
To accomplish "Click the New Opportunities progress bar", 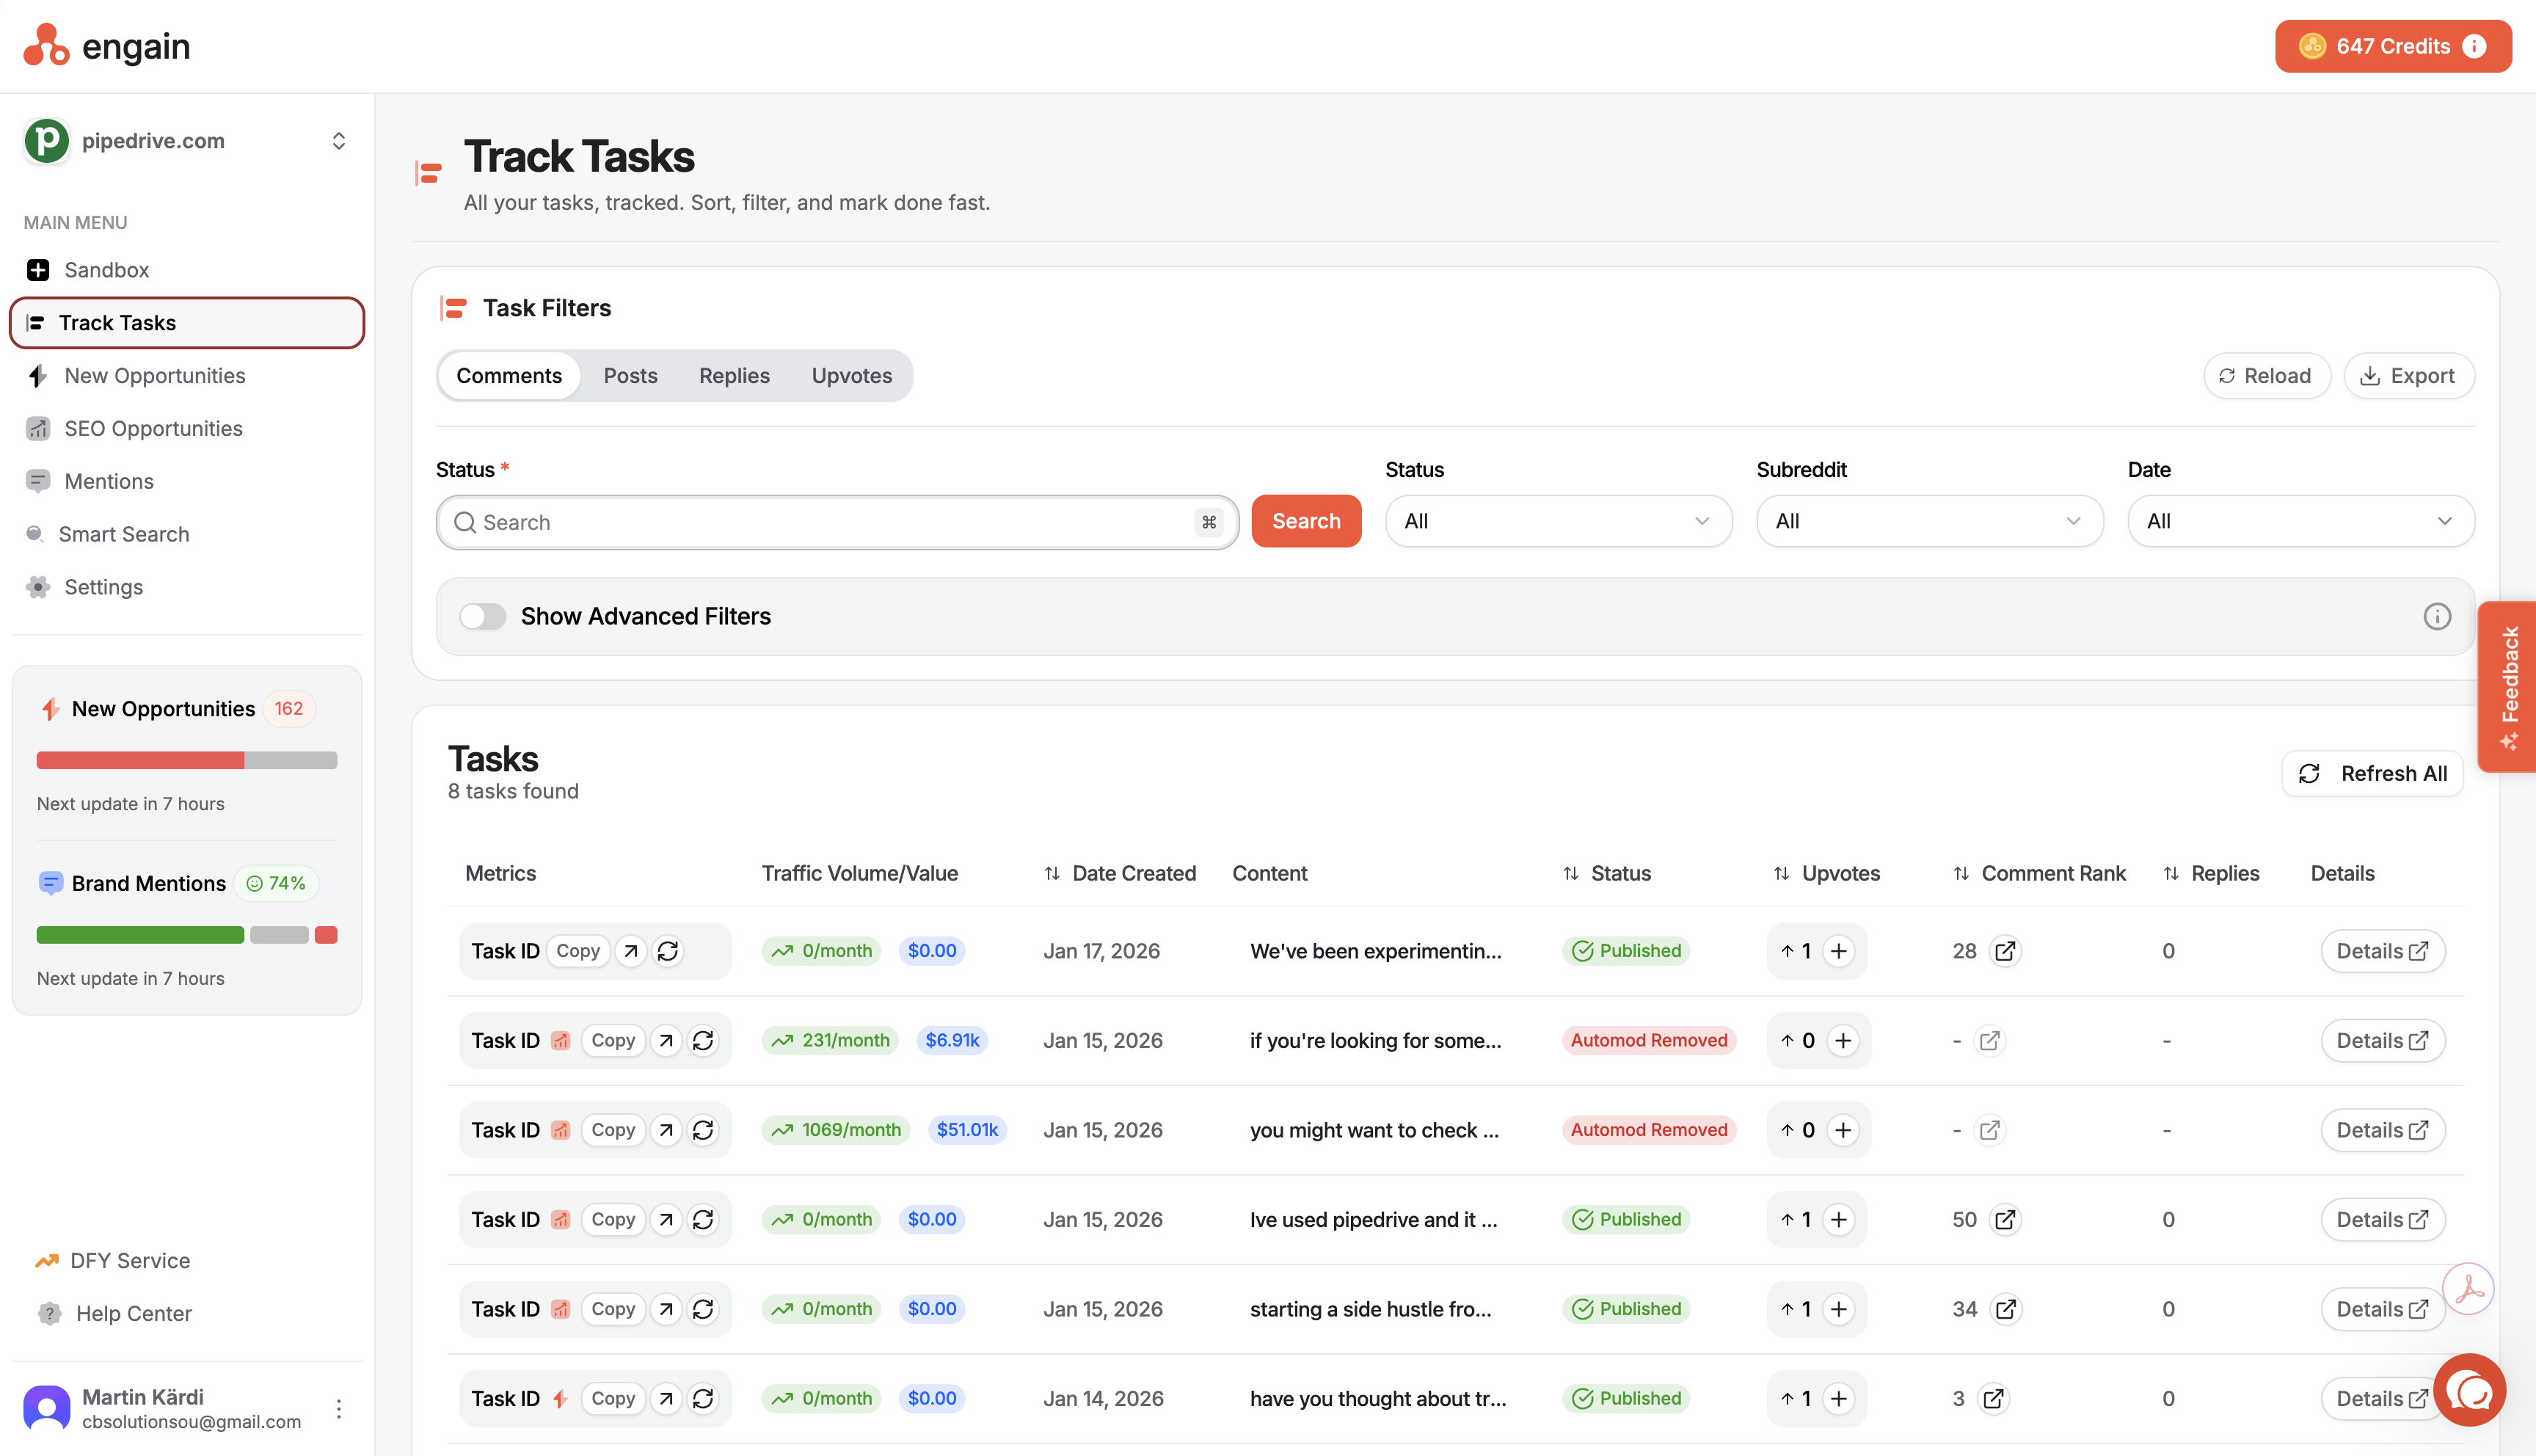I will 186,760.
